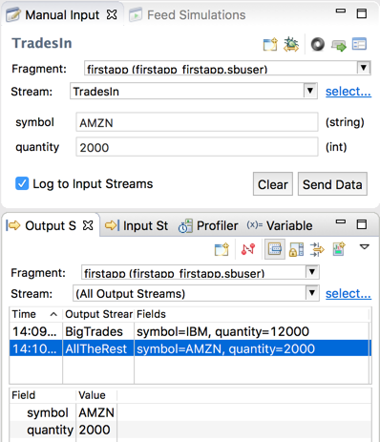Click the quantity input field

(197, 147)
